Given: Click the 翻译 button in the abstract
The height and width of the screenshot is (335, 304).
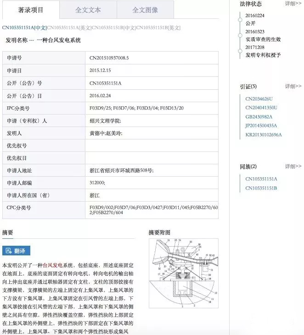Looking at the screenshot, I should pyautogui.click(x=16, y=251).
